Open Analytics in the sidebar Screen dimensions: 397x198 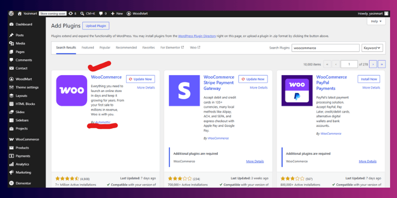coord(22,164)
